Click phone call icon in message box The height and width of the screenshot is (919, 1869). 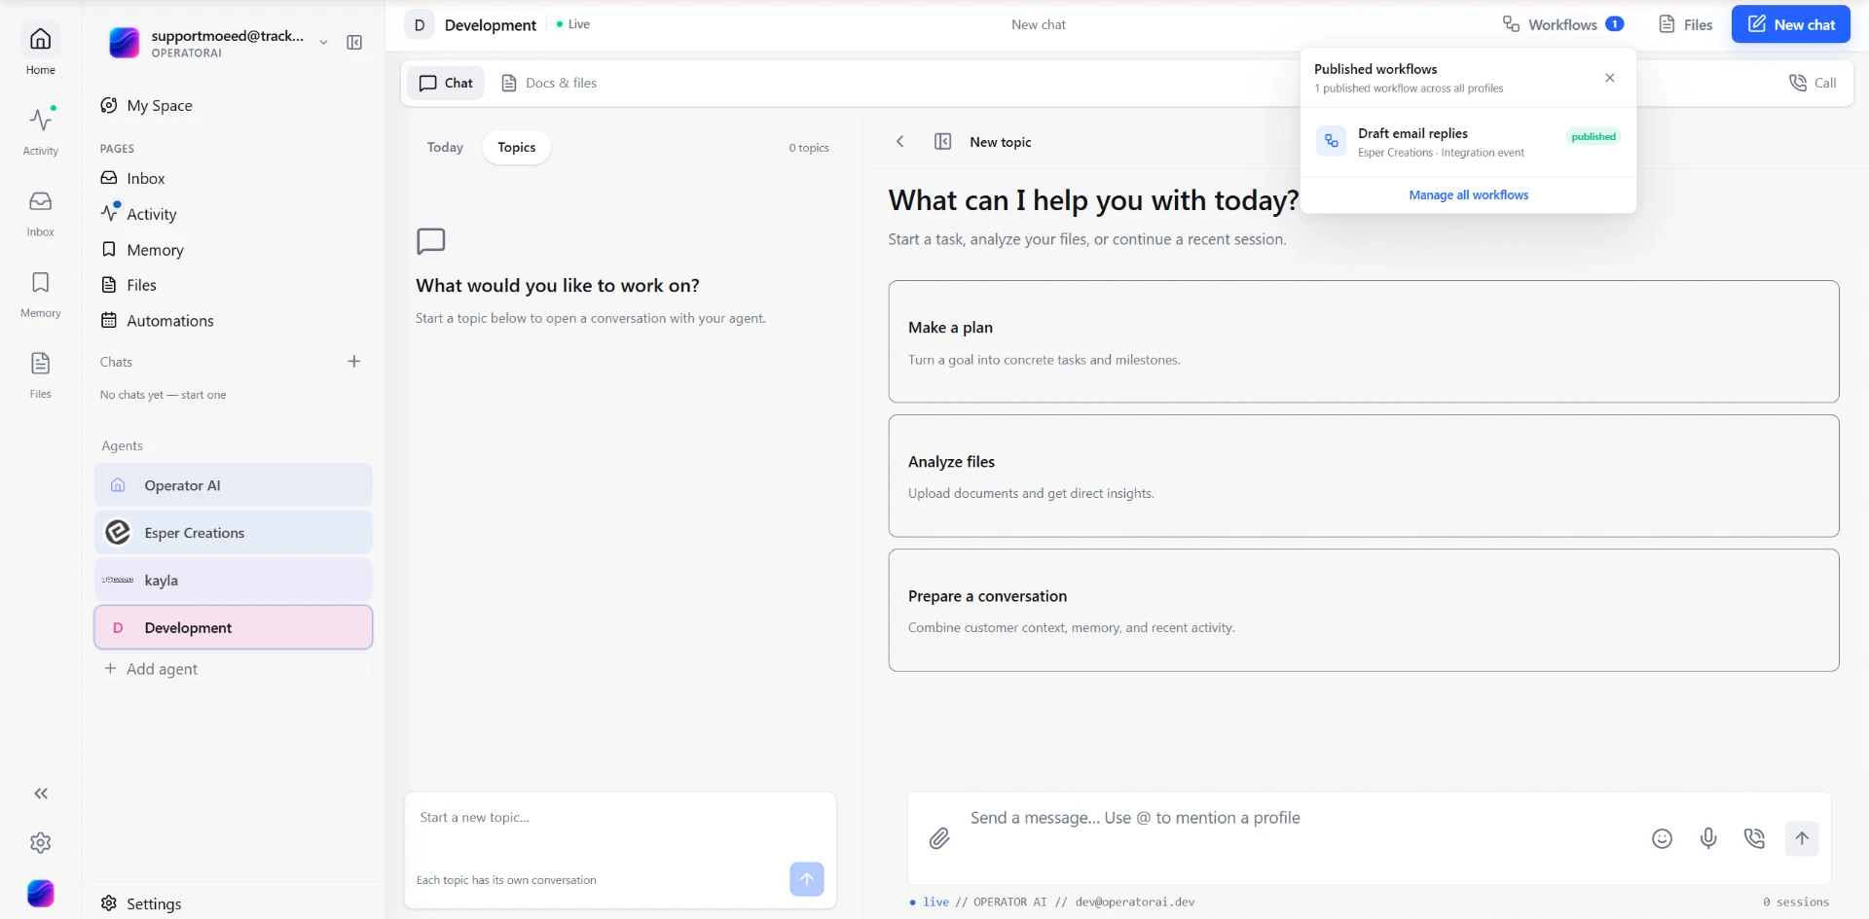(1754, 838)
